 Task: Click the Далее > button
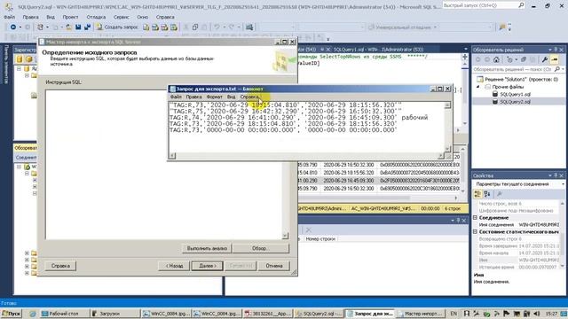coord(207,266)
